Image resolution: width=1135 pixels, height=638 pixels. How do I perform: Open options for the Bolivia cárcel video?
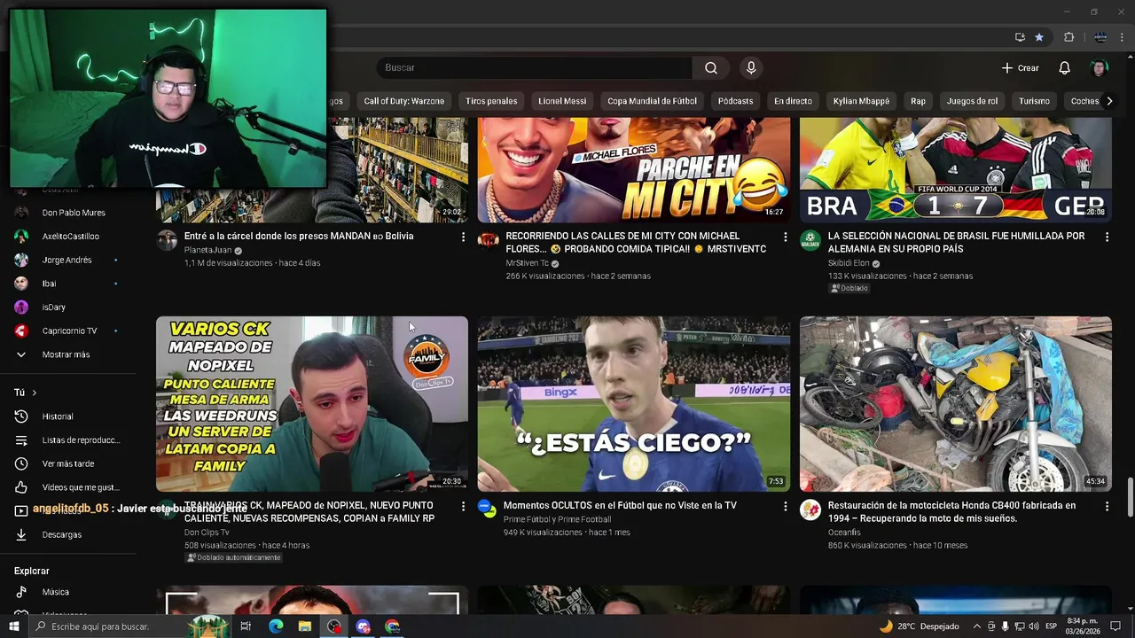(463, 237)
